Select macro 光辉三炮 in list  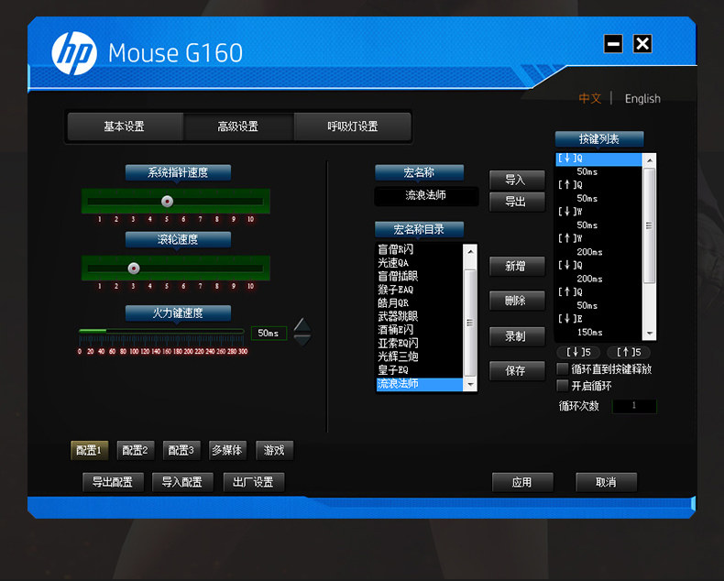419,356
